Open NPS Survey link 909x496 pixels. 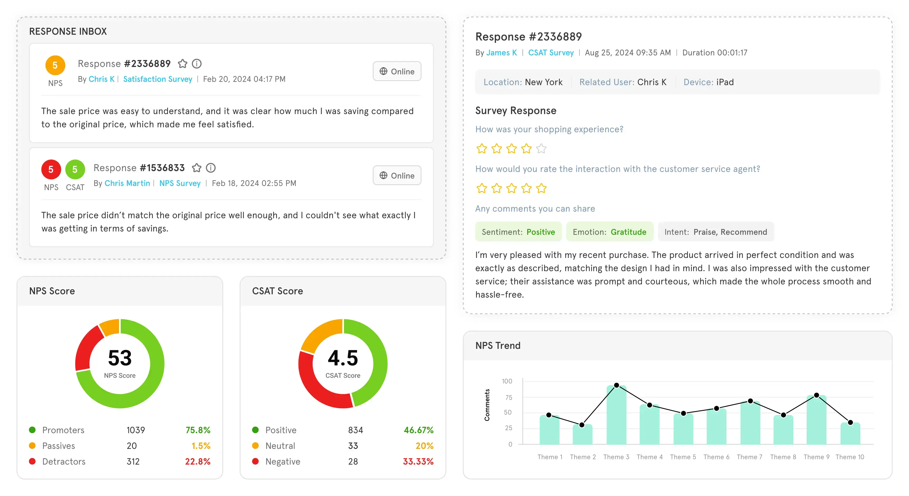pyautogui.click(x=180, y=183)
